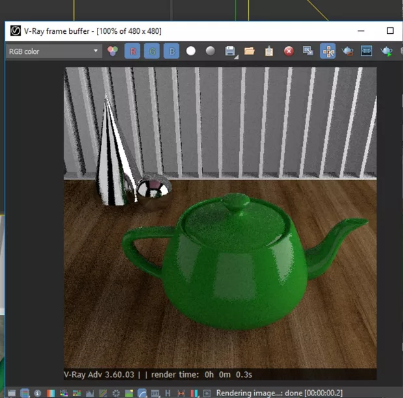
Task: Load an image using the folder icon
Action: point(249,51)
